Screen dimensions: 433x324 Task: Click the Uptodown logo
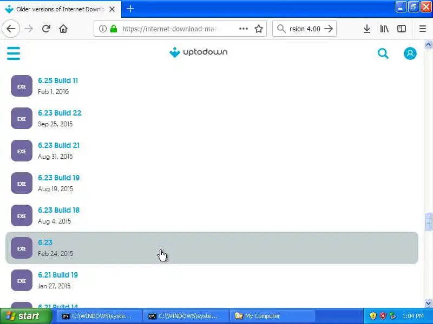tap(198, 52)
